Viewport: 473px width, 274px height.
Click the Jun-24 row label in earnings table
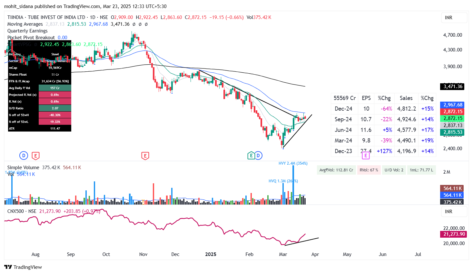point(343,130)
